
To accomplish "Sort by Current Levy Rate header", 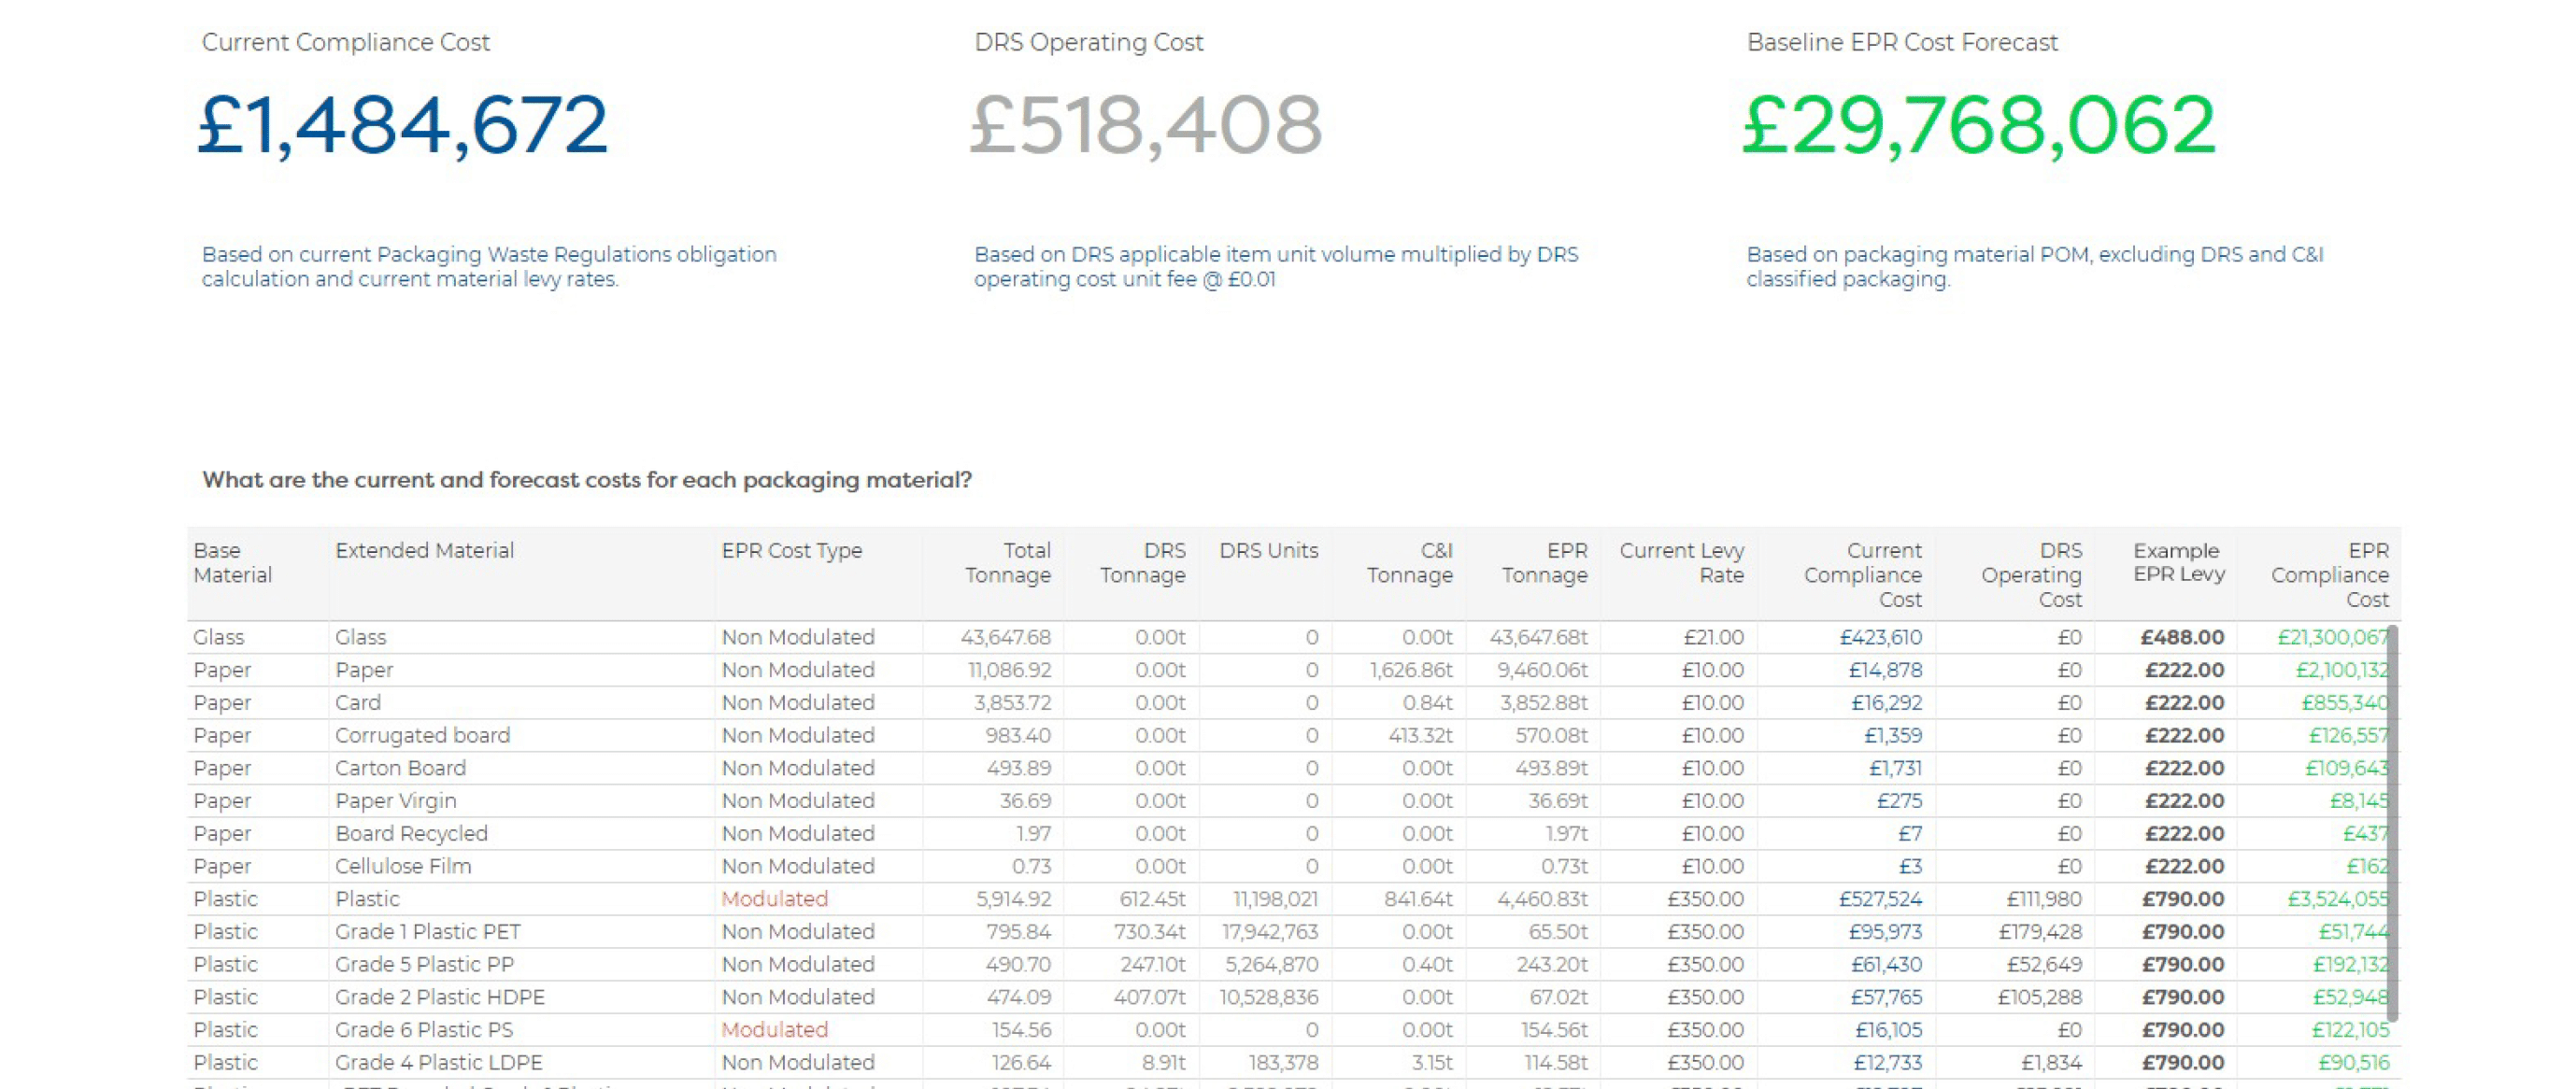I will [1681, 563].
